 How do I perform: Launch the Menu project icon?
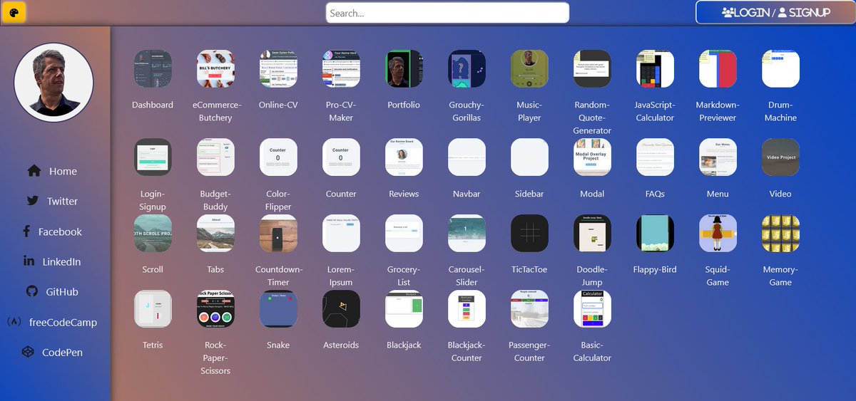pos(718,157)
